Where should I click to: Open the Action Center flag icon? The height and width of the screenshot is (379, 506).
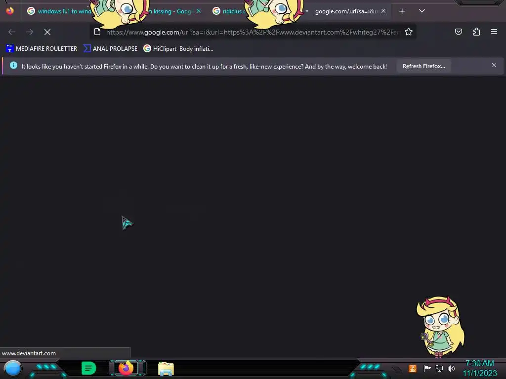tap(427, 368)
